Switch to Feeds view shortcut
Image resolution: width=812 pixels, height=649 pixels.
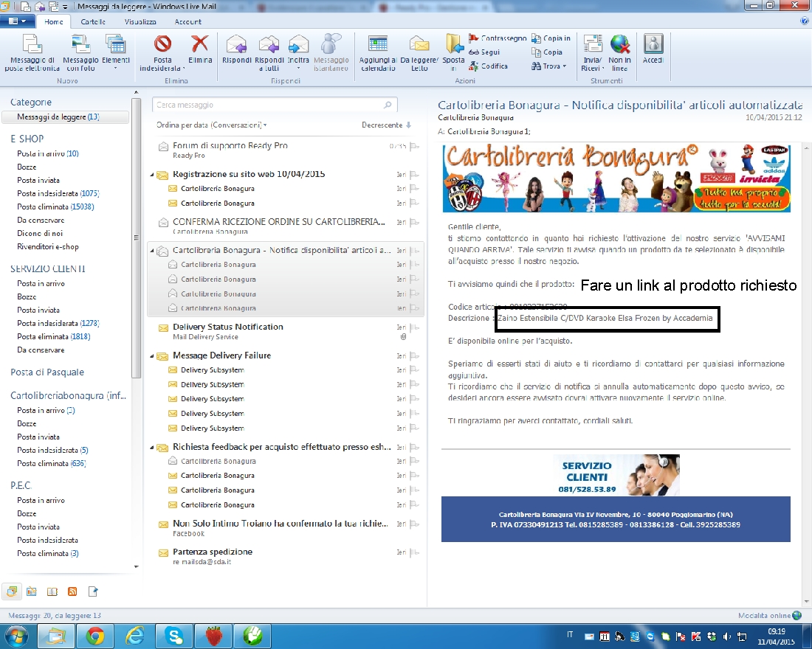click(x=72, y=591)
